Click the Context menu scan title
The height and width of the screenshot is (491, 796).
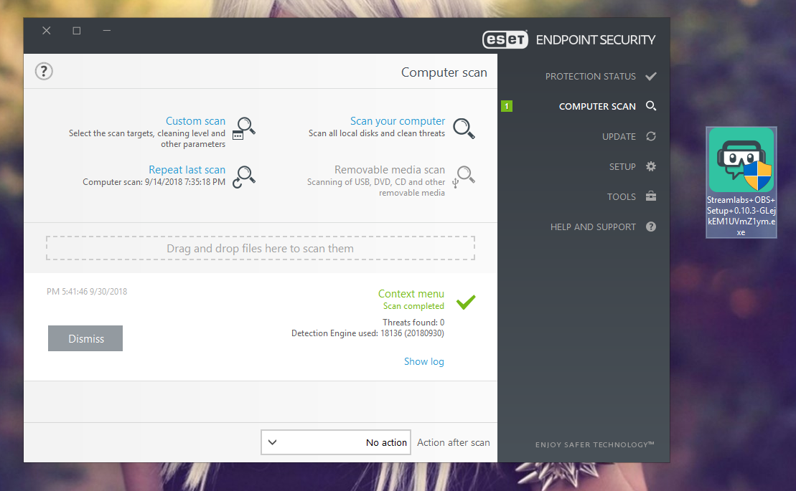(411, 294)
